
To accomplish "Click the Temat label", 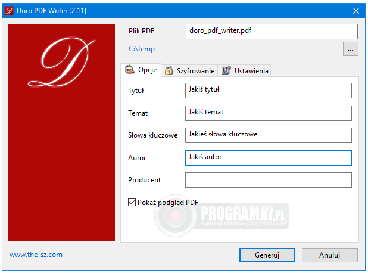I will [x=138, y=113].
